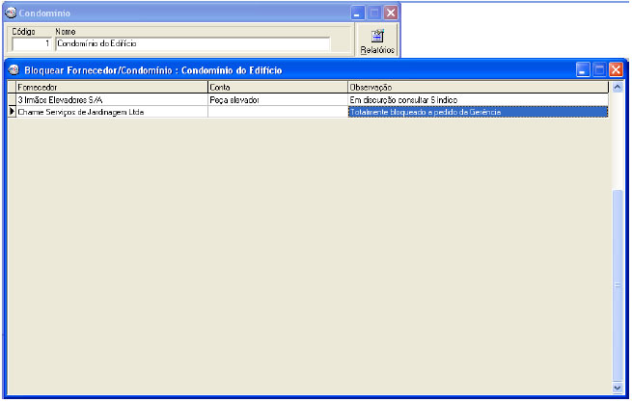Viewport: 632px width, 402px height.
Task: Select Charme Serviços de Jardinagem Ltda supplier
Action: (x=111, y=112)
